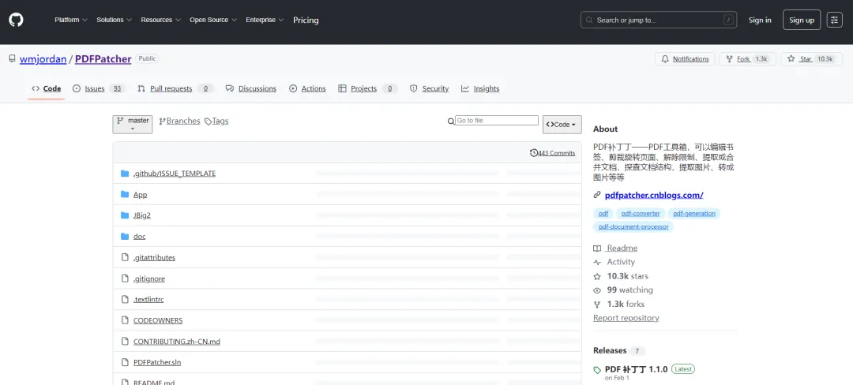The height and width of the screenshot is (385, 853).
Task: View the Branches list
Action: [179, 121]
